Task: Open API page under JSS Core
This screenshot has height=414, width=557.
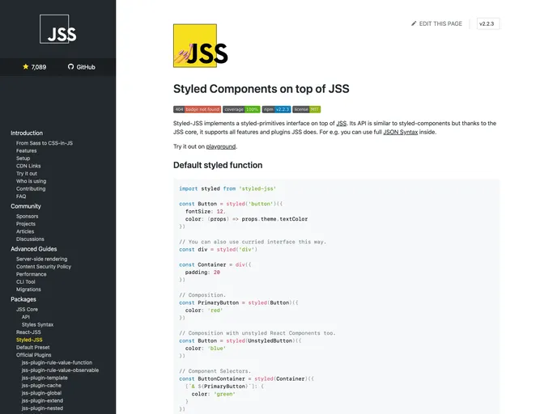Action: pyautogui.click(x=26, y=317)
